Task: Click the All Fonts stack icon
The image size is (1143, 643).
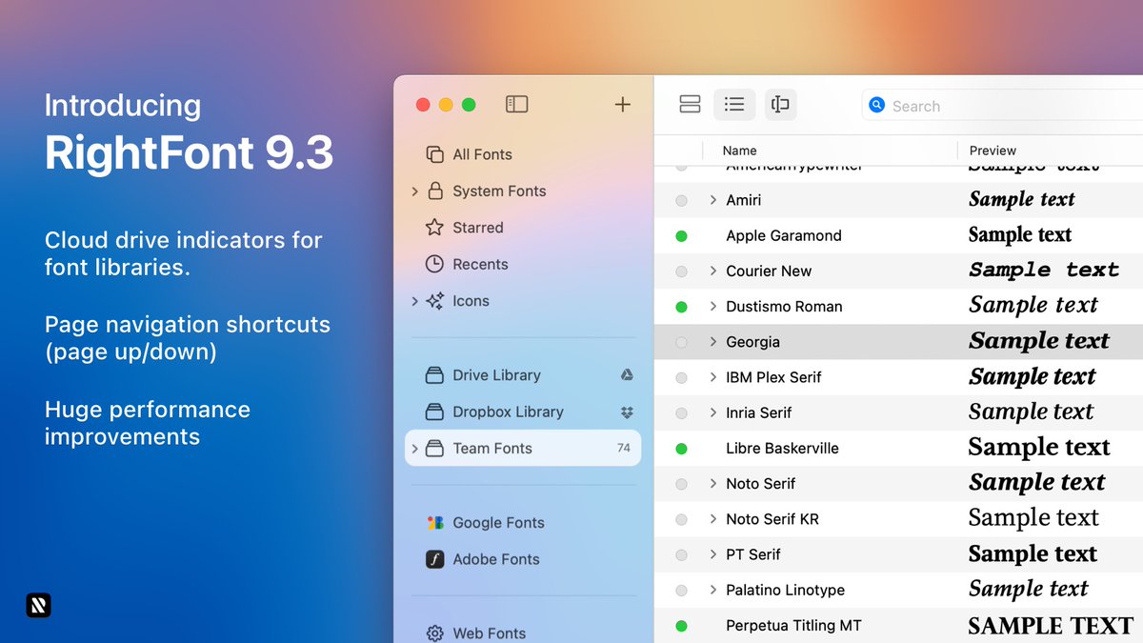Action: coord(434,154)
